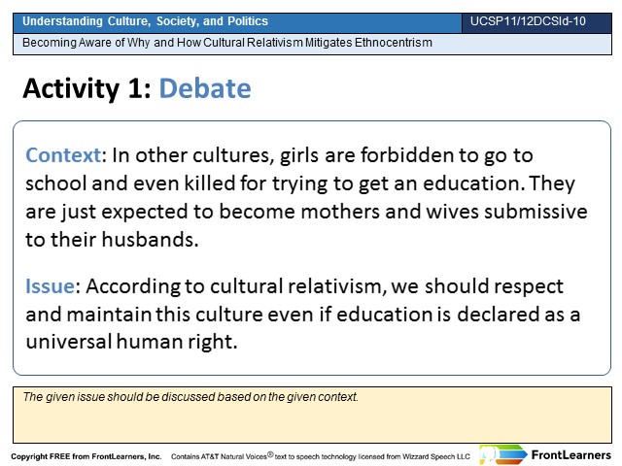Click the line starting 'and maintain this culture'

(303, 315)
